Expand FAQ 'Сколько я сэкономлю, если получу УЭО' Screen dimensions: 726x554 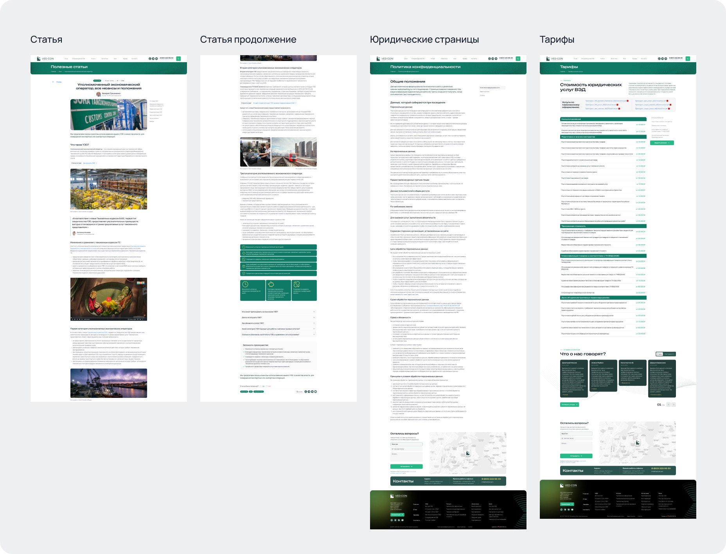pyautogui.click(x=278, y=335)
